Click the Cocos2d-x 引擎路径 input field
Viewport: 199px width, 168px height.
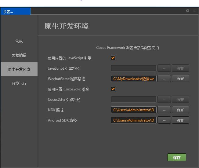pos(133,100)
